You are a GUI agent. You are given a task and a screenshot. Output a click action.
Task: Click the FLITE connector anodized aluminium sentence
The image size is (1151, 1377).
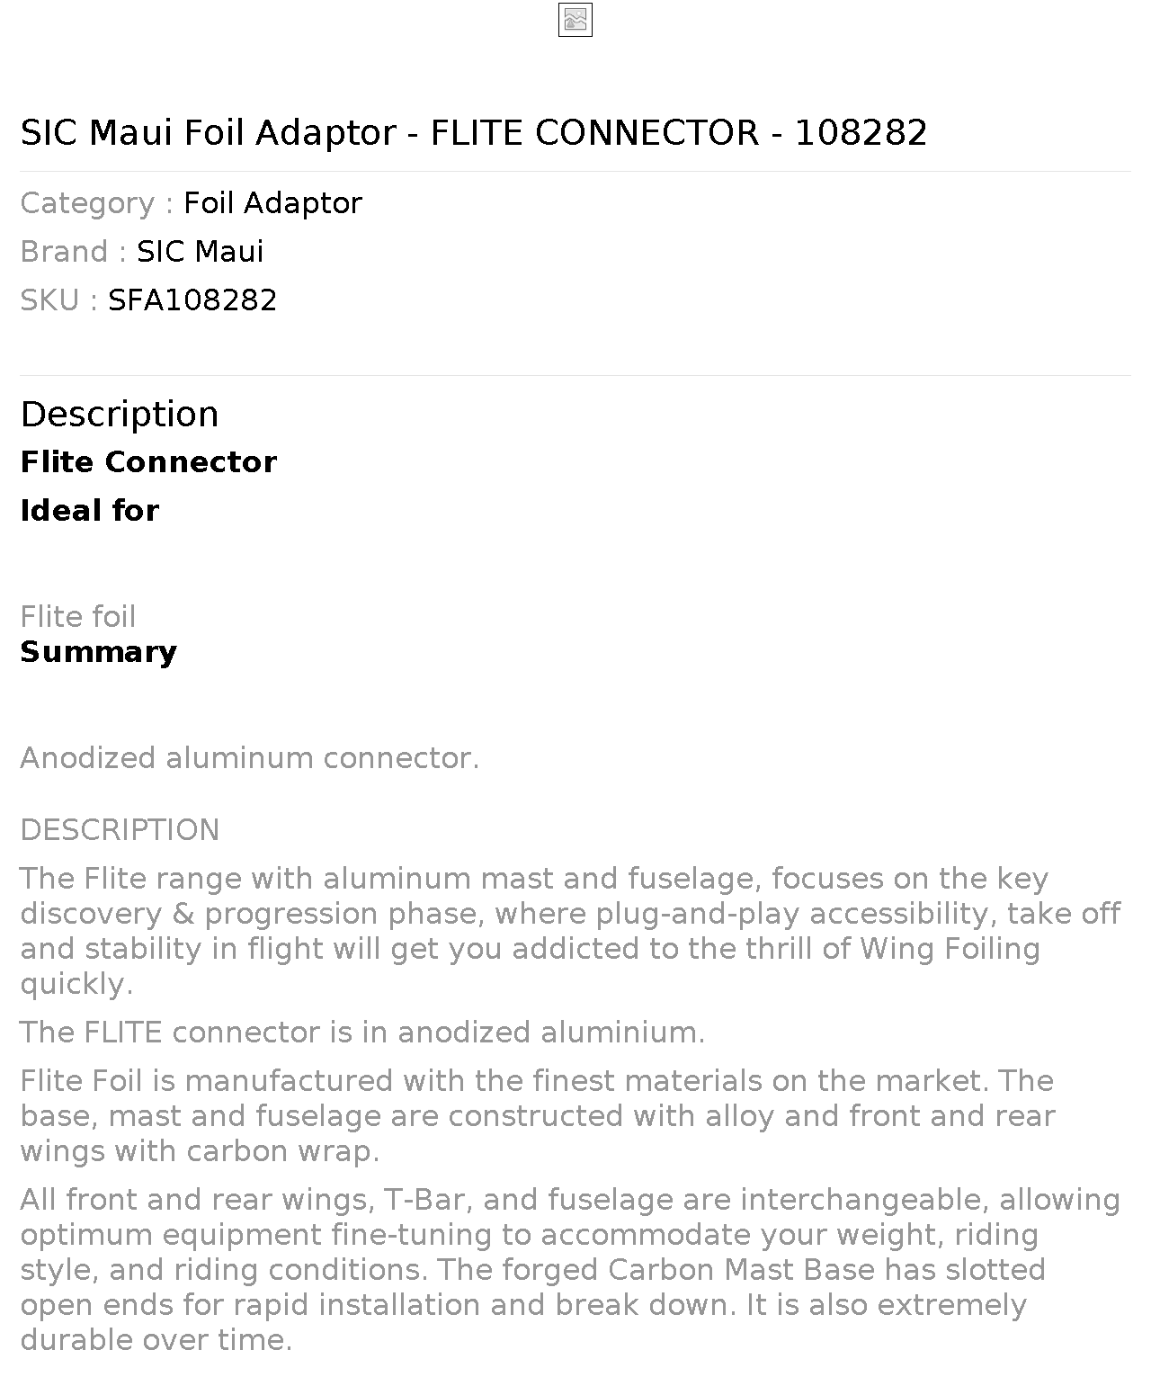(x=362, y=1033)
